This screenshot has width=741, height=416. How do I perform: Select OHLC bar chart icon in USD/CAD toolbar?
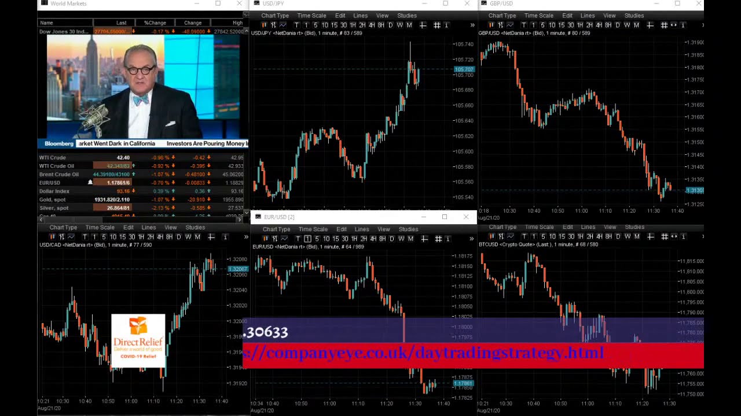pyautogui.click(x=61, y=237)
